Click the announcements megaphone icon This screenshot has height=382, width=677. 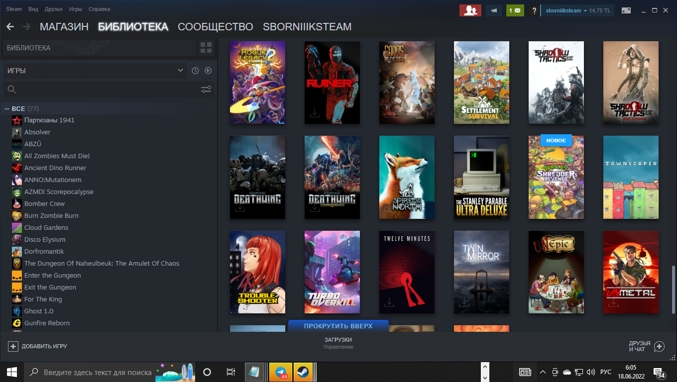point(493,10)
